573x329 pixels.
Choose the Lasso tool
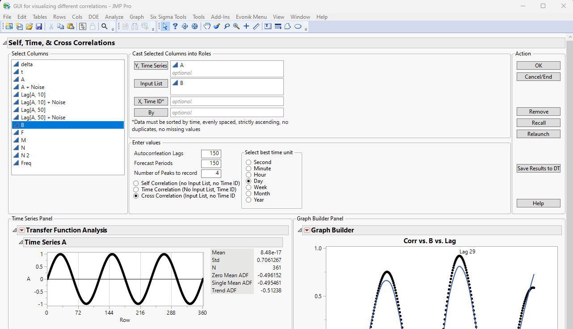(227, 26)
